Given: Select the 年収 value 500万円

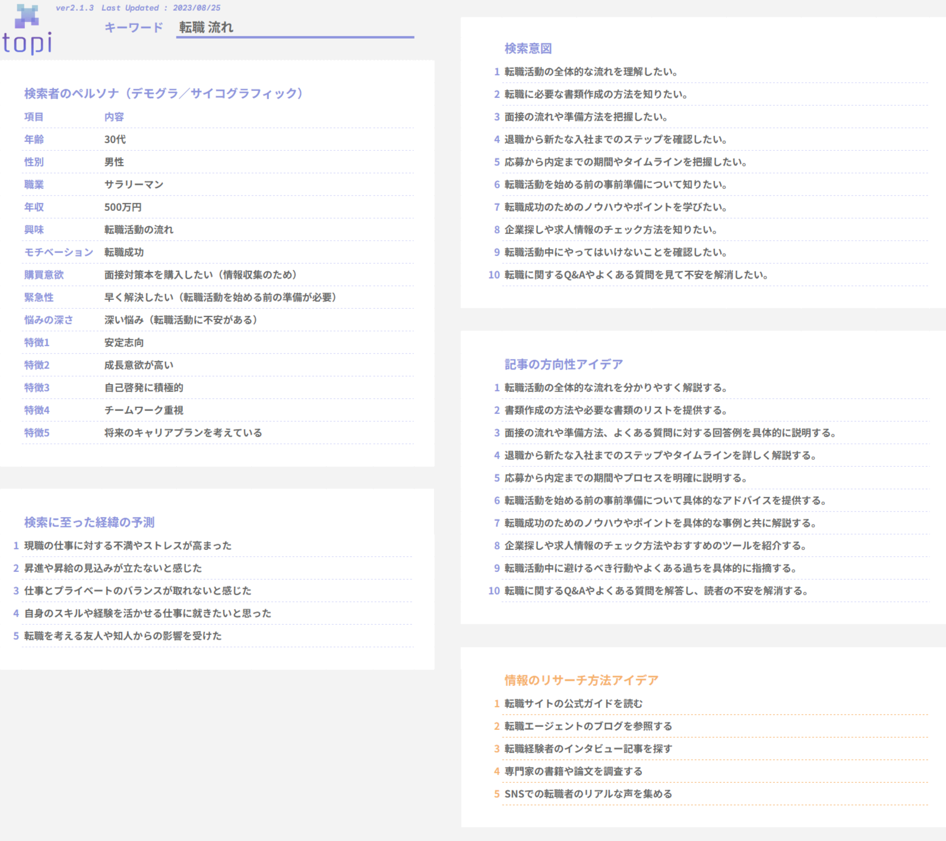Looking at the screenshot, I should [123, 207].
